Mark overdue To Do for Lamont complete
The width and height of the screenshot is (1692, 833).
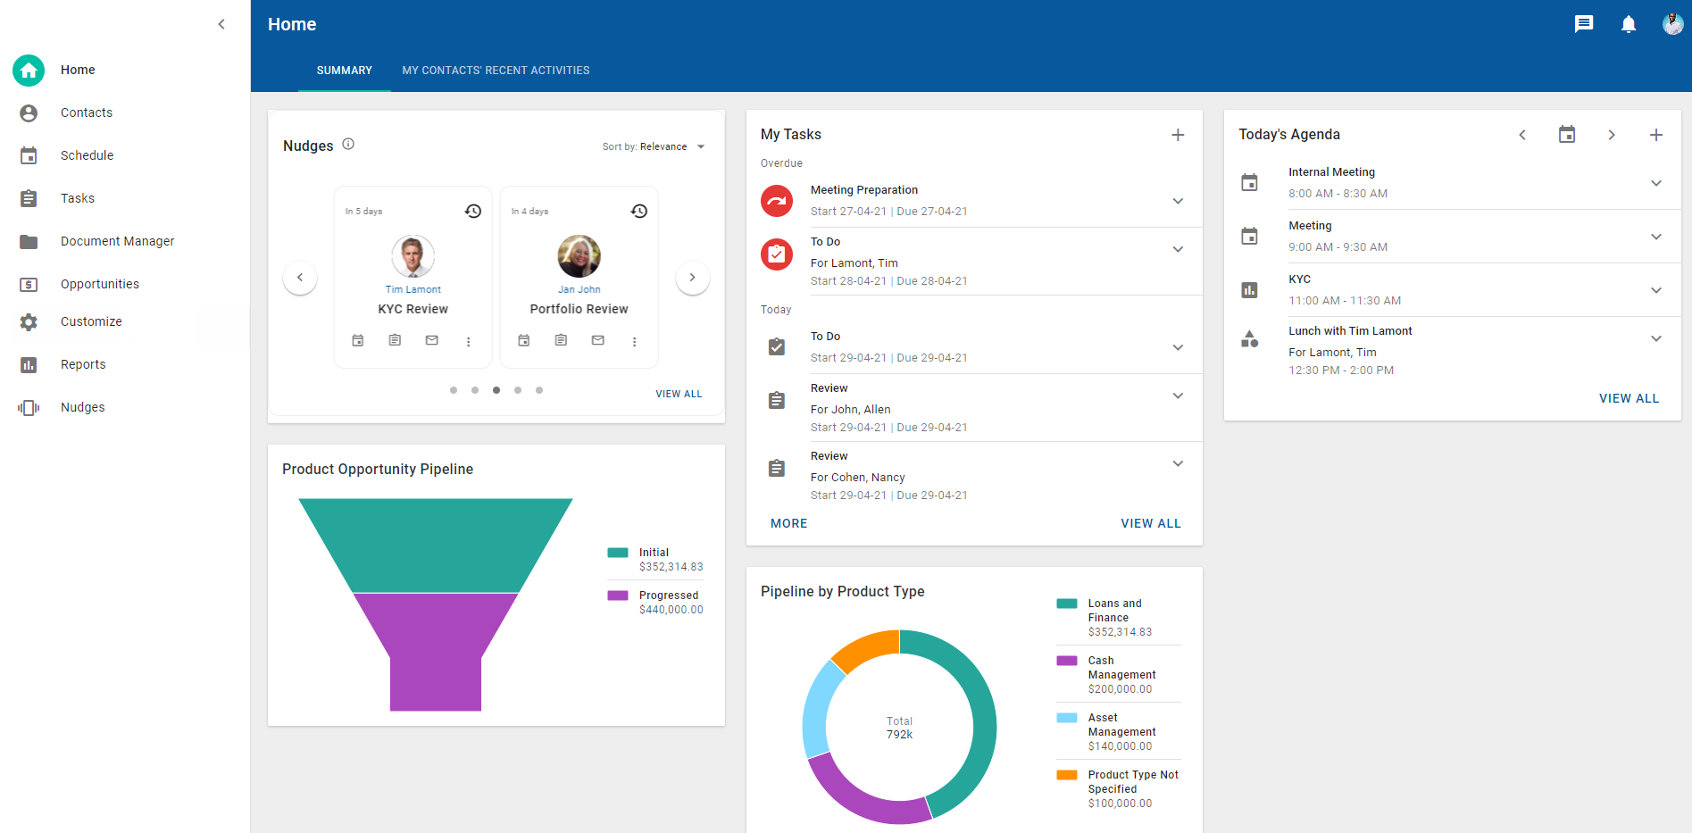tap(777, 254)
